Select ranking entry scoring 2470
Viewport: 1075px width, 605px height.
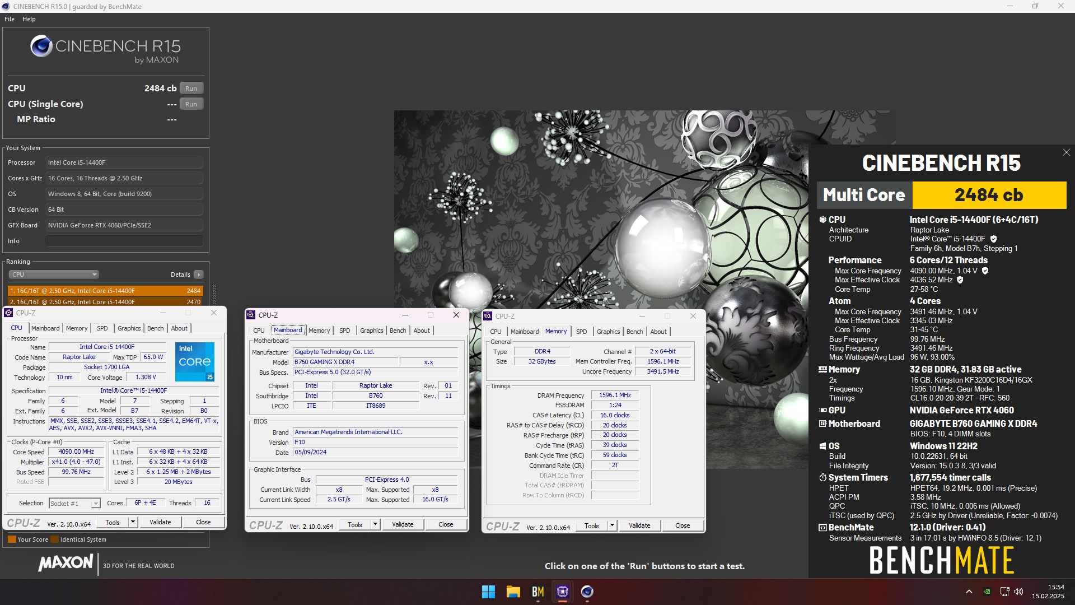(x=105, y=301)
